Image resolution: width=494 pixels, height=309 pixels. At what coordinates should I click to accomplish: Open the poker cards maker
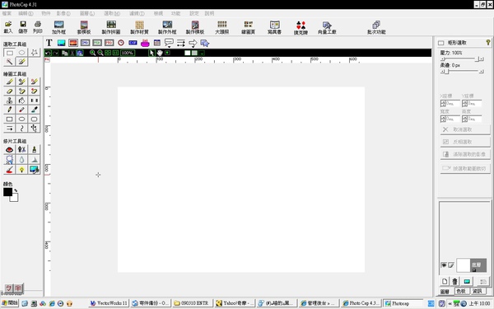(301, 27)
